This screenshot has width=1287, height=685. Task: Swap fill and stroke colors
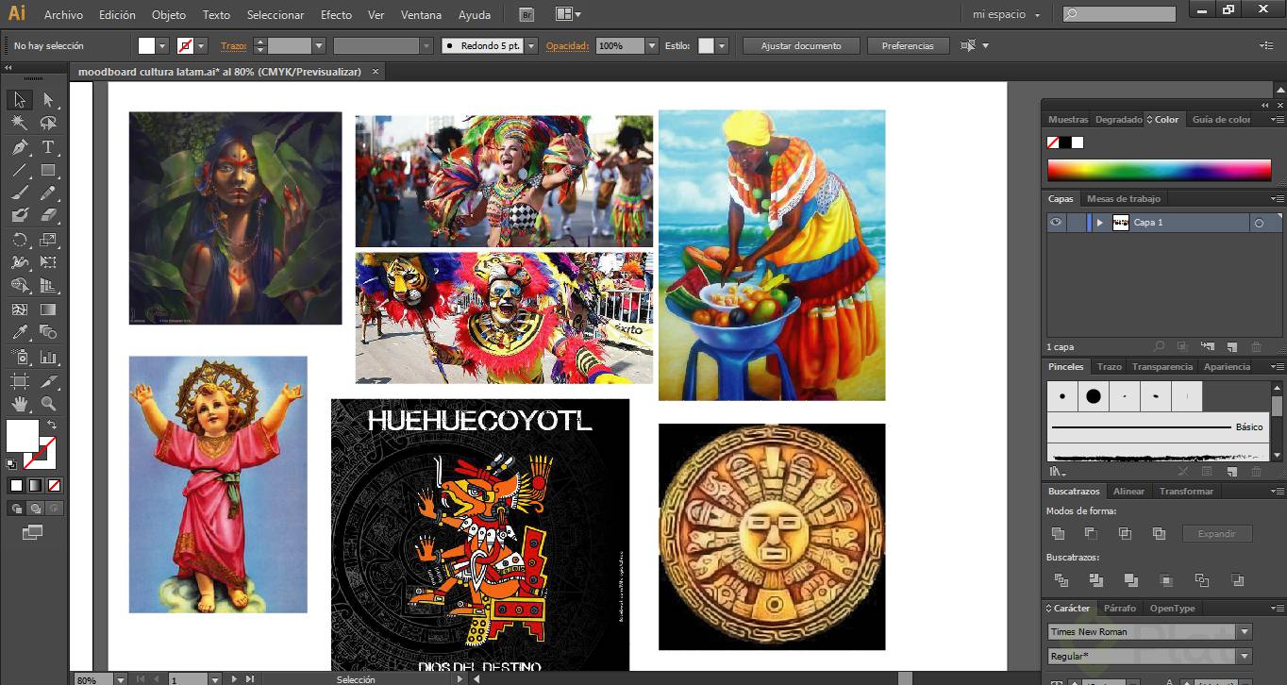click(52, 426)
